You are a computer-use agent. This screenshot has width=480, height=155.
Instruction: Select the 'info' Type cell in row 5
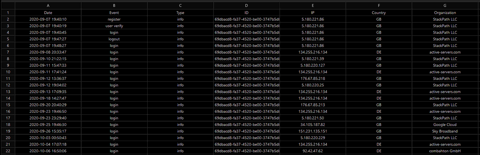tap(180, 39)
